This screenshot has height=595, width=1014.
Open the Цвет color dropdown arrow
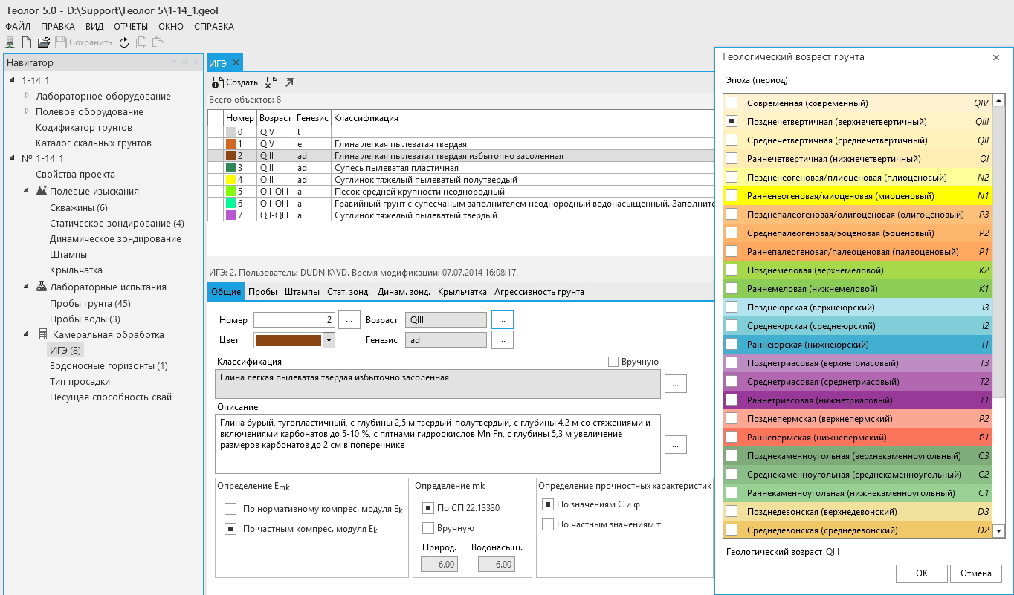pos(329,340)
